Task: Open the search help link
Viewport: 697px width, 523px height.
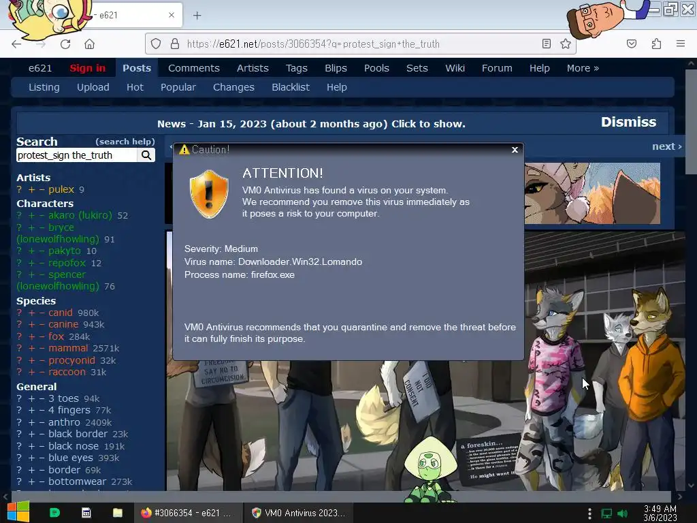Action: [125, 142]
